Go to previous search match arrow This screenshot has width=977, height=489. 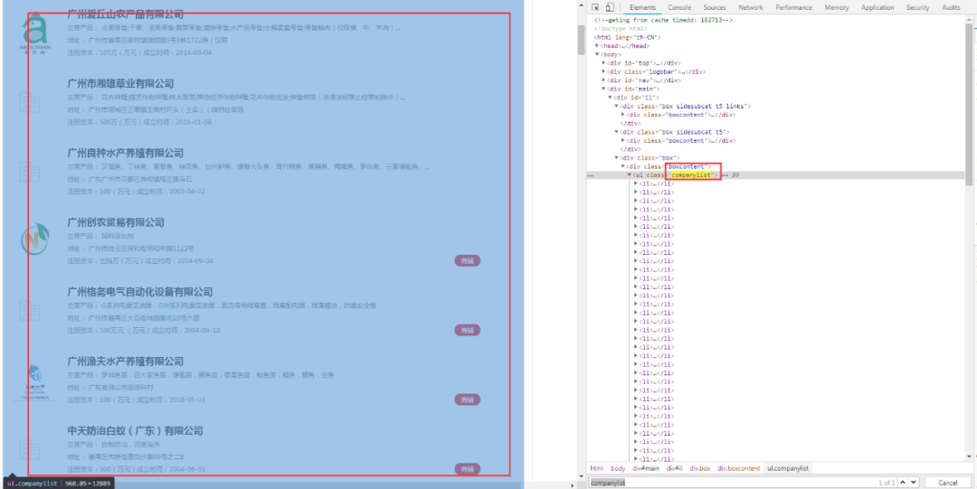pyautogui.click(x=904, y=483)
